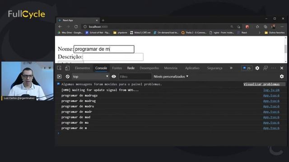
Task: Click the Visualizar problemas link
Action: coord(261,84)
